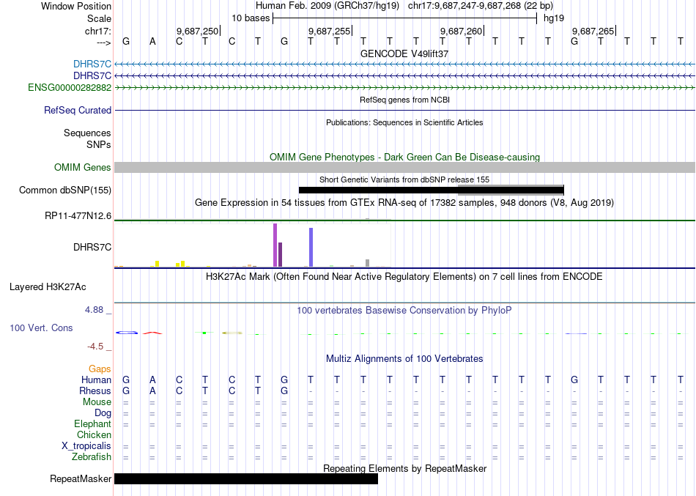Viewport: 696px width, 496px height.
Task: Select the Zebrafish alignment row label
Action: pyautogui.click(x=92, y=457)
